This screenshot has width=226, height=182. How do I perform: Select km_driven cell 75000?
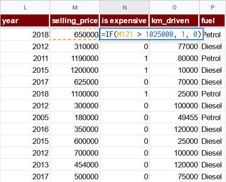174,176
